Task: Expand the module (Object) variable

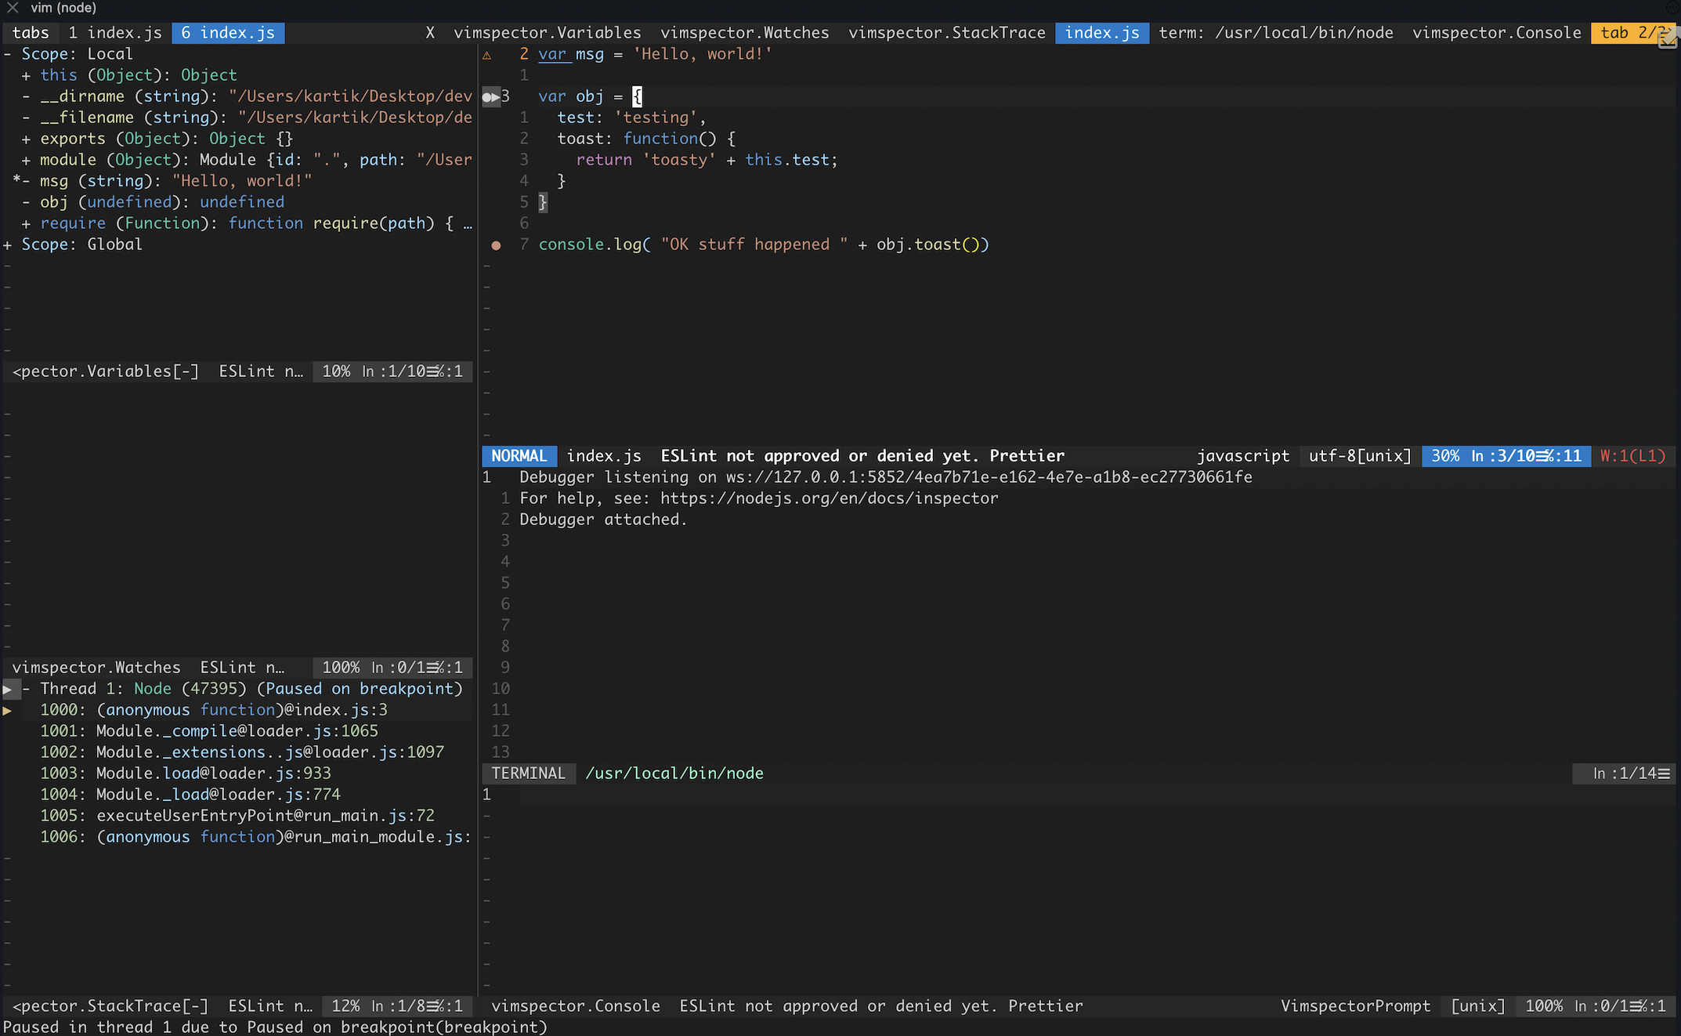Action: pos(27,160)
